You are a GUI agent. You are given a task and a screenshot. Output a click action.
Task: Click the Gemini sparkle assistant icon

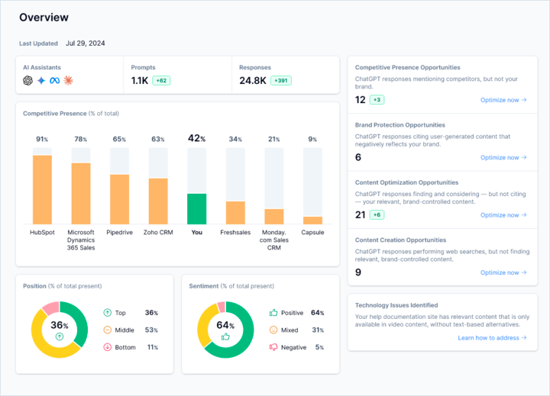click(41, 81)
